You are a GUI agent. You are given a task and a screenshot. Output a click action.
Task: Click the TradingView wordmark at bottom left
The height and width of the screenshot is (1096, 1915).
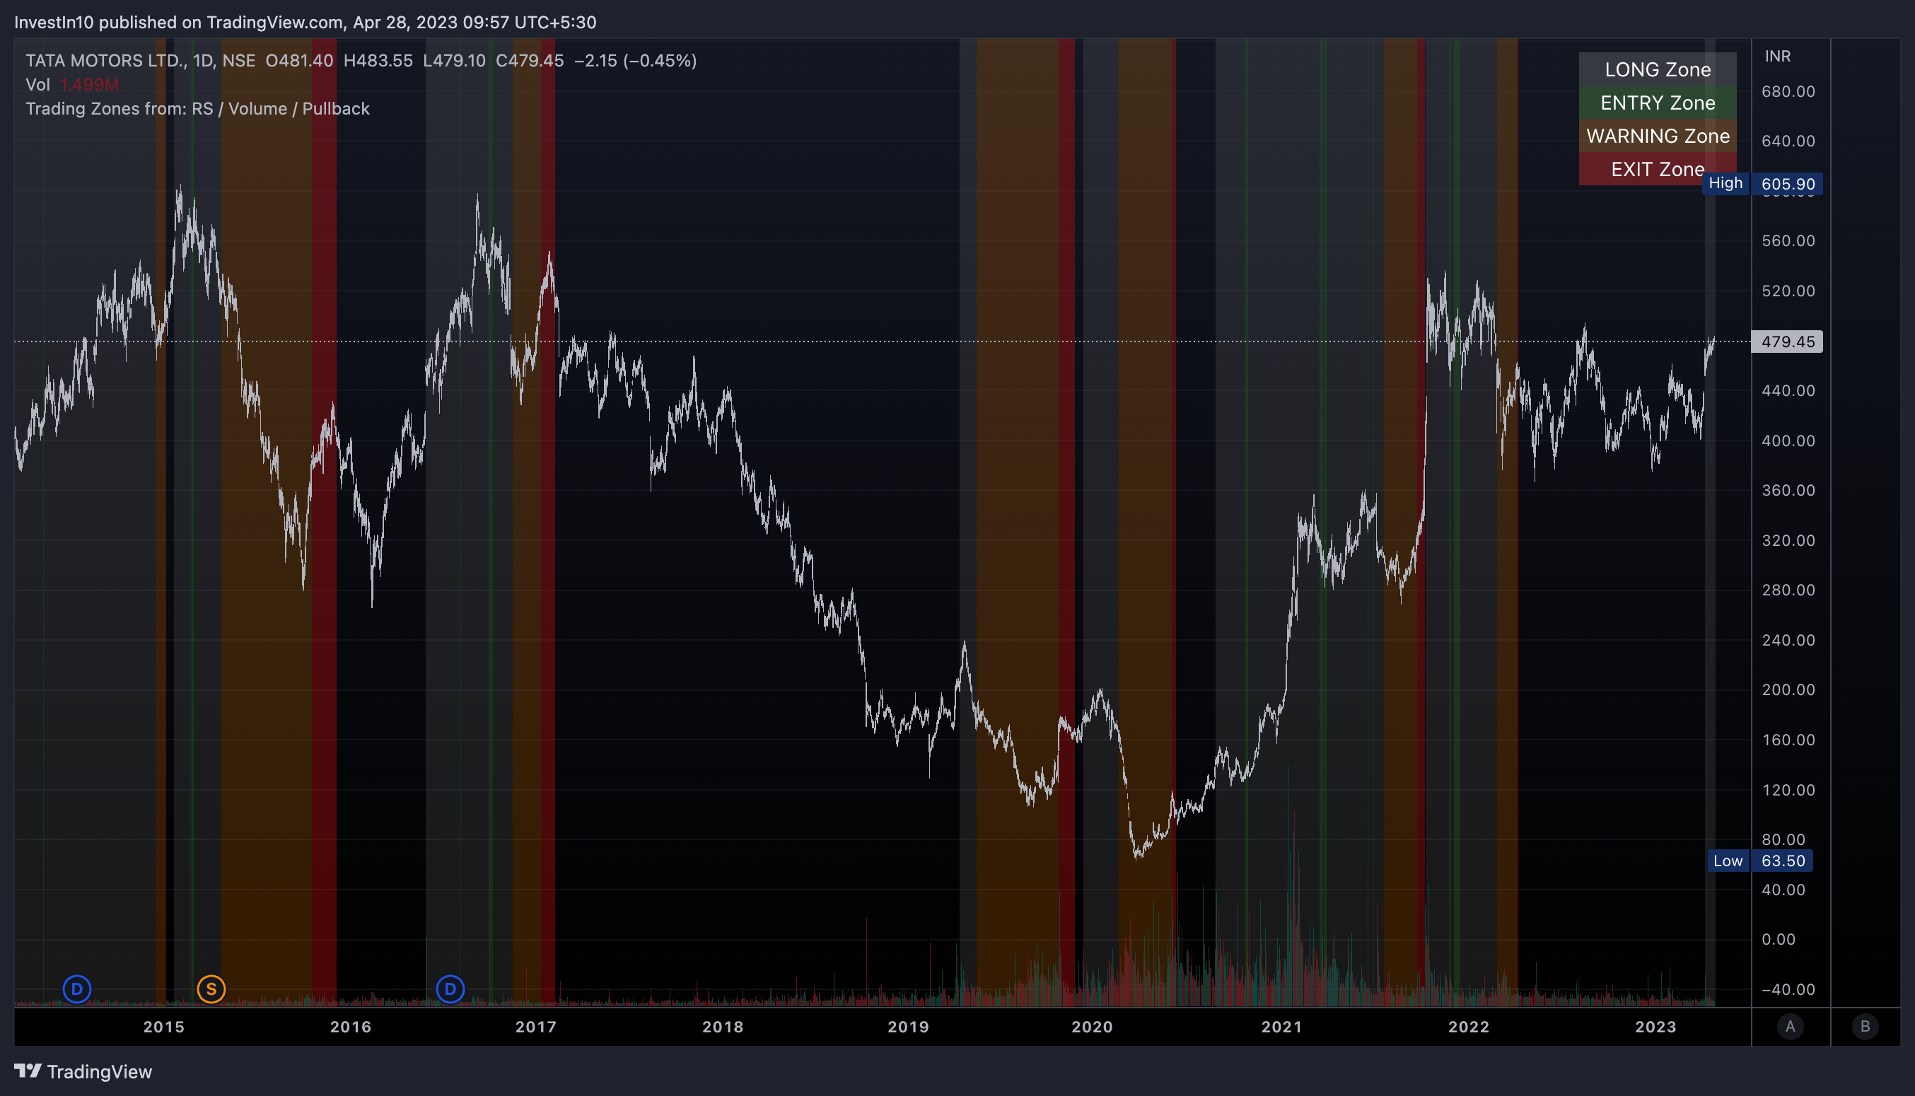[x=100, y=1071]
